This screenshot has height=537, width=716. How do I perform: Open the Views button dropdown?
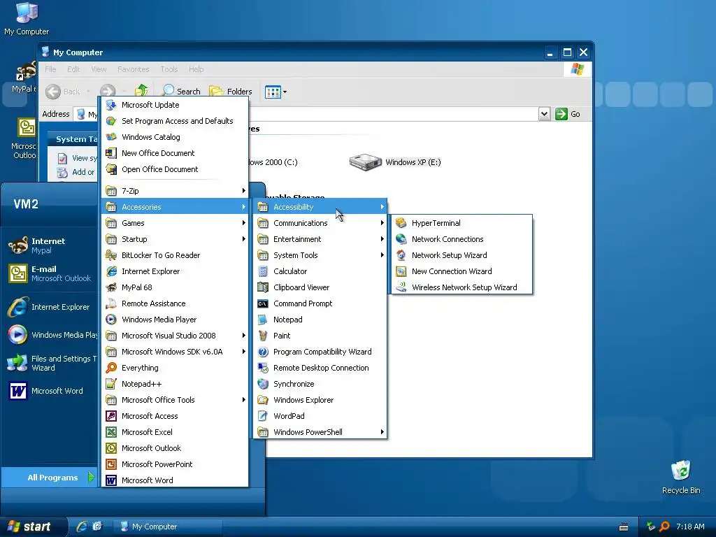click(x=275, y=92)
